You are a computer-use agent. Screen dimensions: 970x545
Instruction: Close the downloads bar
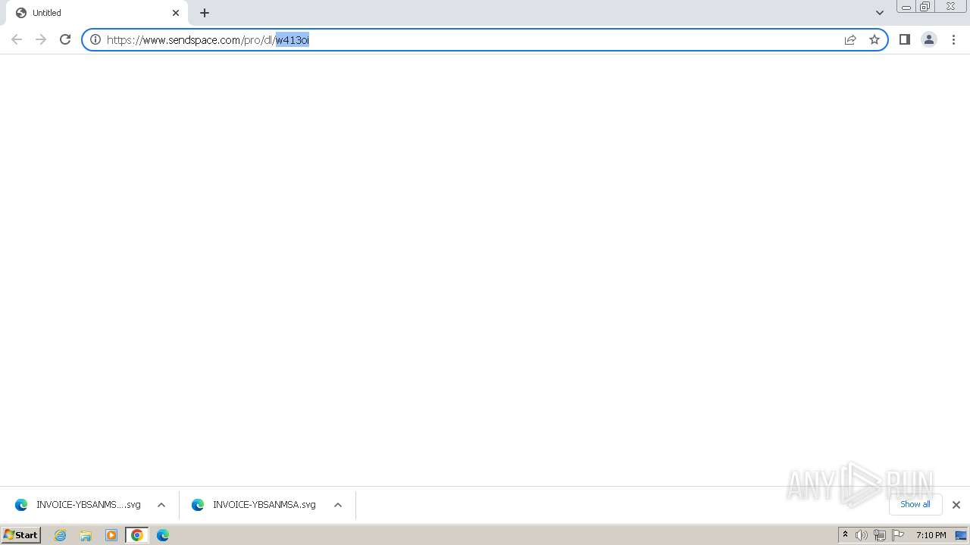[956, 505]
